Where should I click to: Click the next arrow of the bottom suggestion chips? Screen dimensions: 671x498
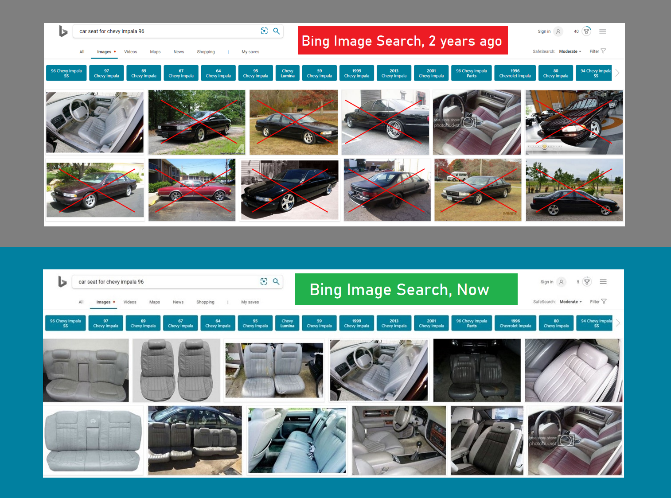[618, 323]
